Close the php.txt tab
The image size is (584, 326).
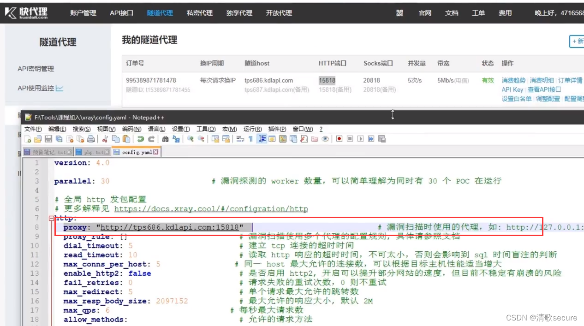107,152
